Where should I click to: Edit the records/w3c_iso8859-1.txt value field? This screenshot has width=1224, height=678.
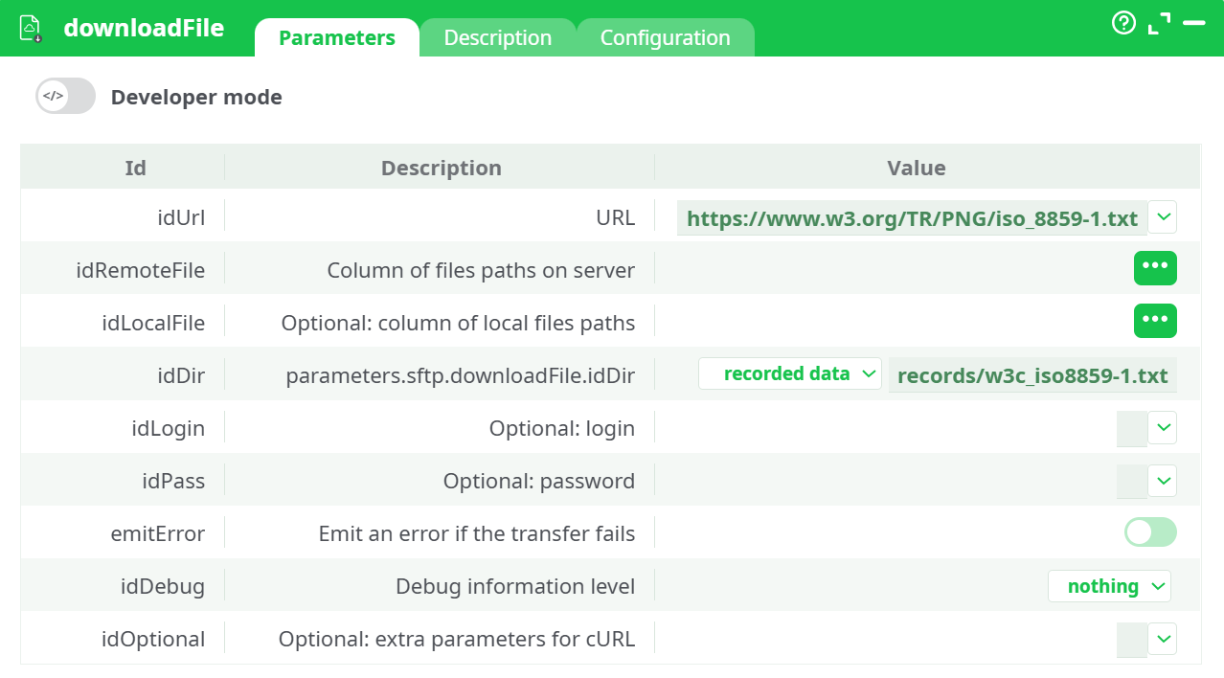coord(1032,374)
